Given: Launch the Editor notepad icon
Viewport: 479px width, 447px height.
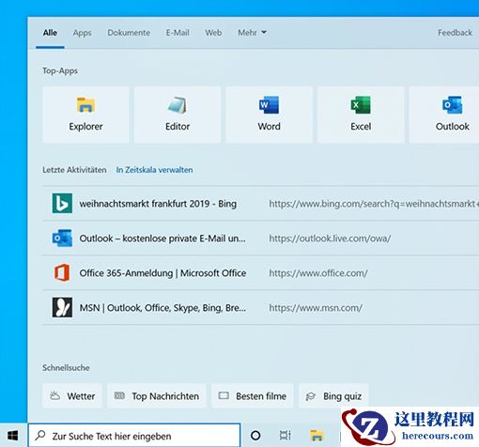Looking at the screenshot, I should [x=178, y=104].
